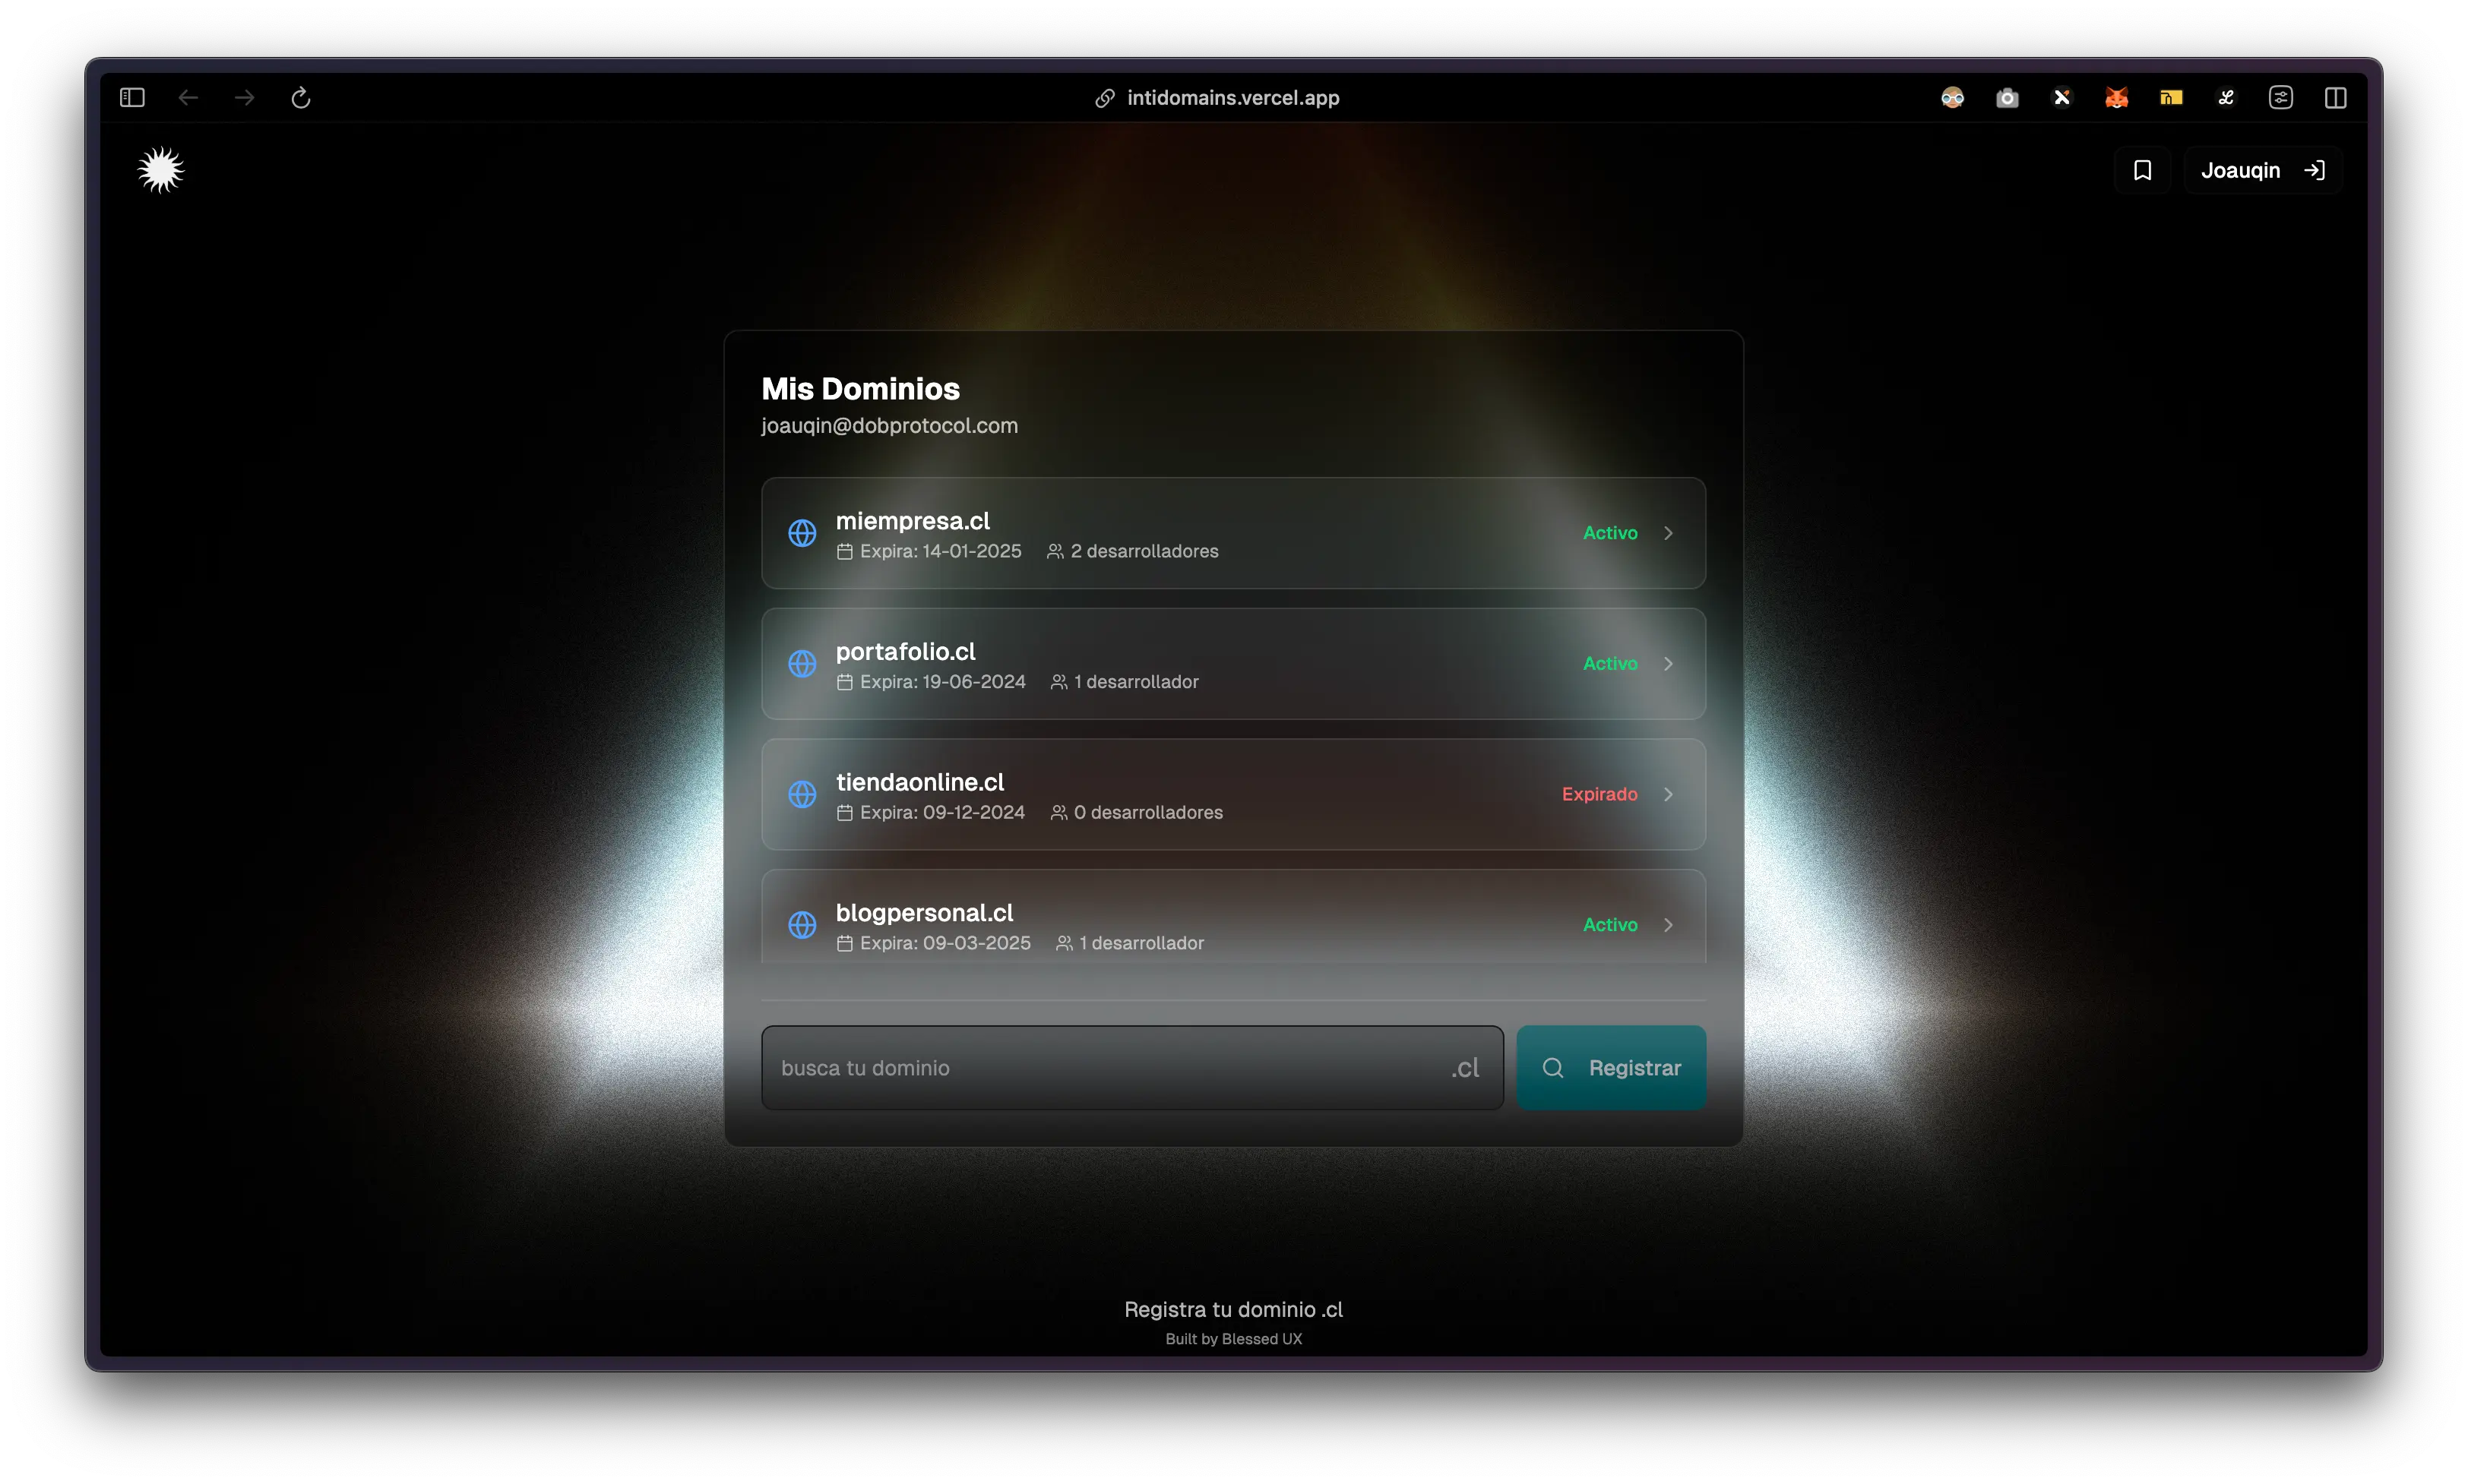2468x1484 pixels.
Task: Open tiendaonline.cl chevron arrow
Action: coord(1668,794)
